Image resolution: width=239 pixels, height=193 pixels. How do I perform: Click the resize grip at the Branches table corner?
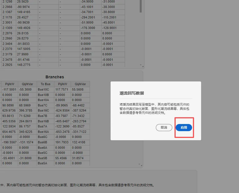(x=141, y=165)
